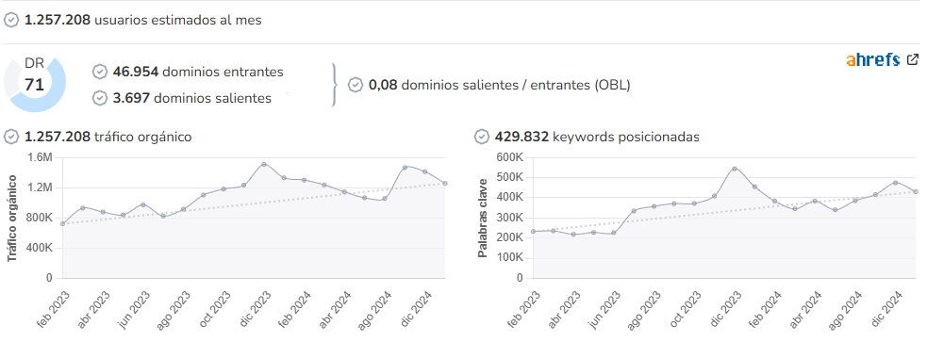The height and width of the screenshot is (342, 927).
Task: Click the last keywords chart data point
Action: tap(915, 192)
